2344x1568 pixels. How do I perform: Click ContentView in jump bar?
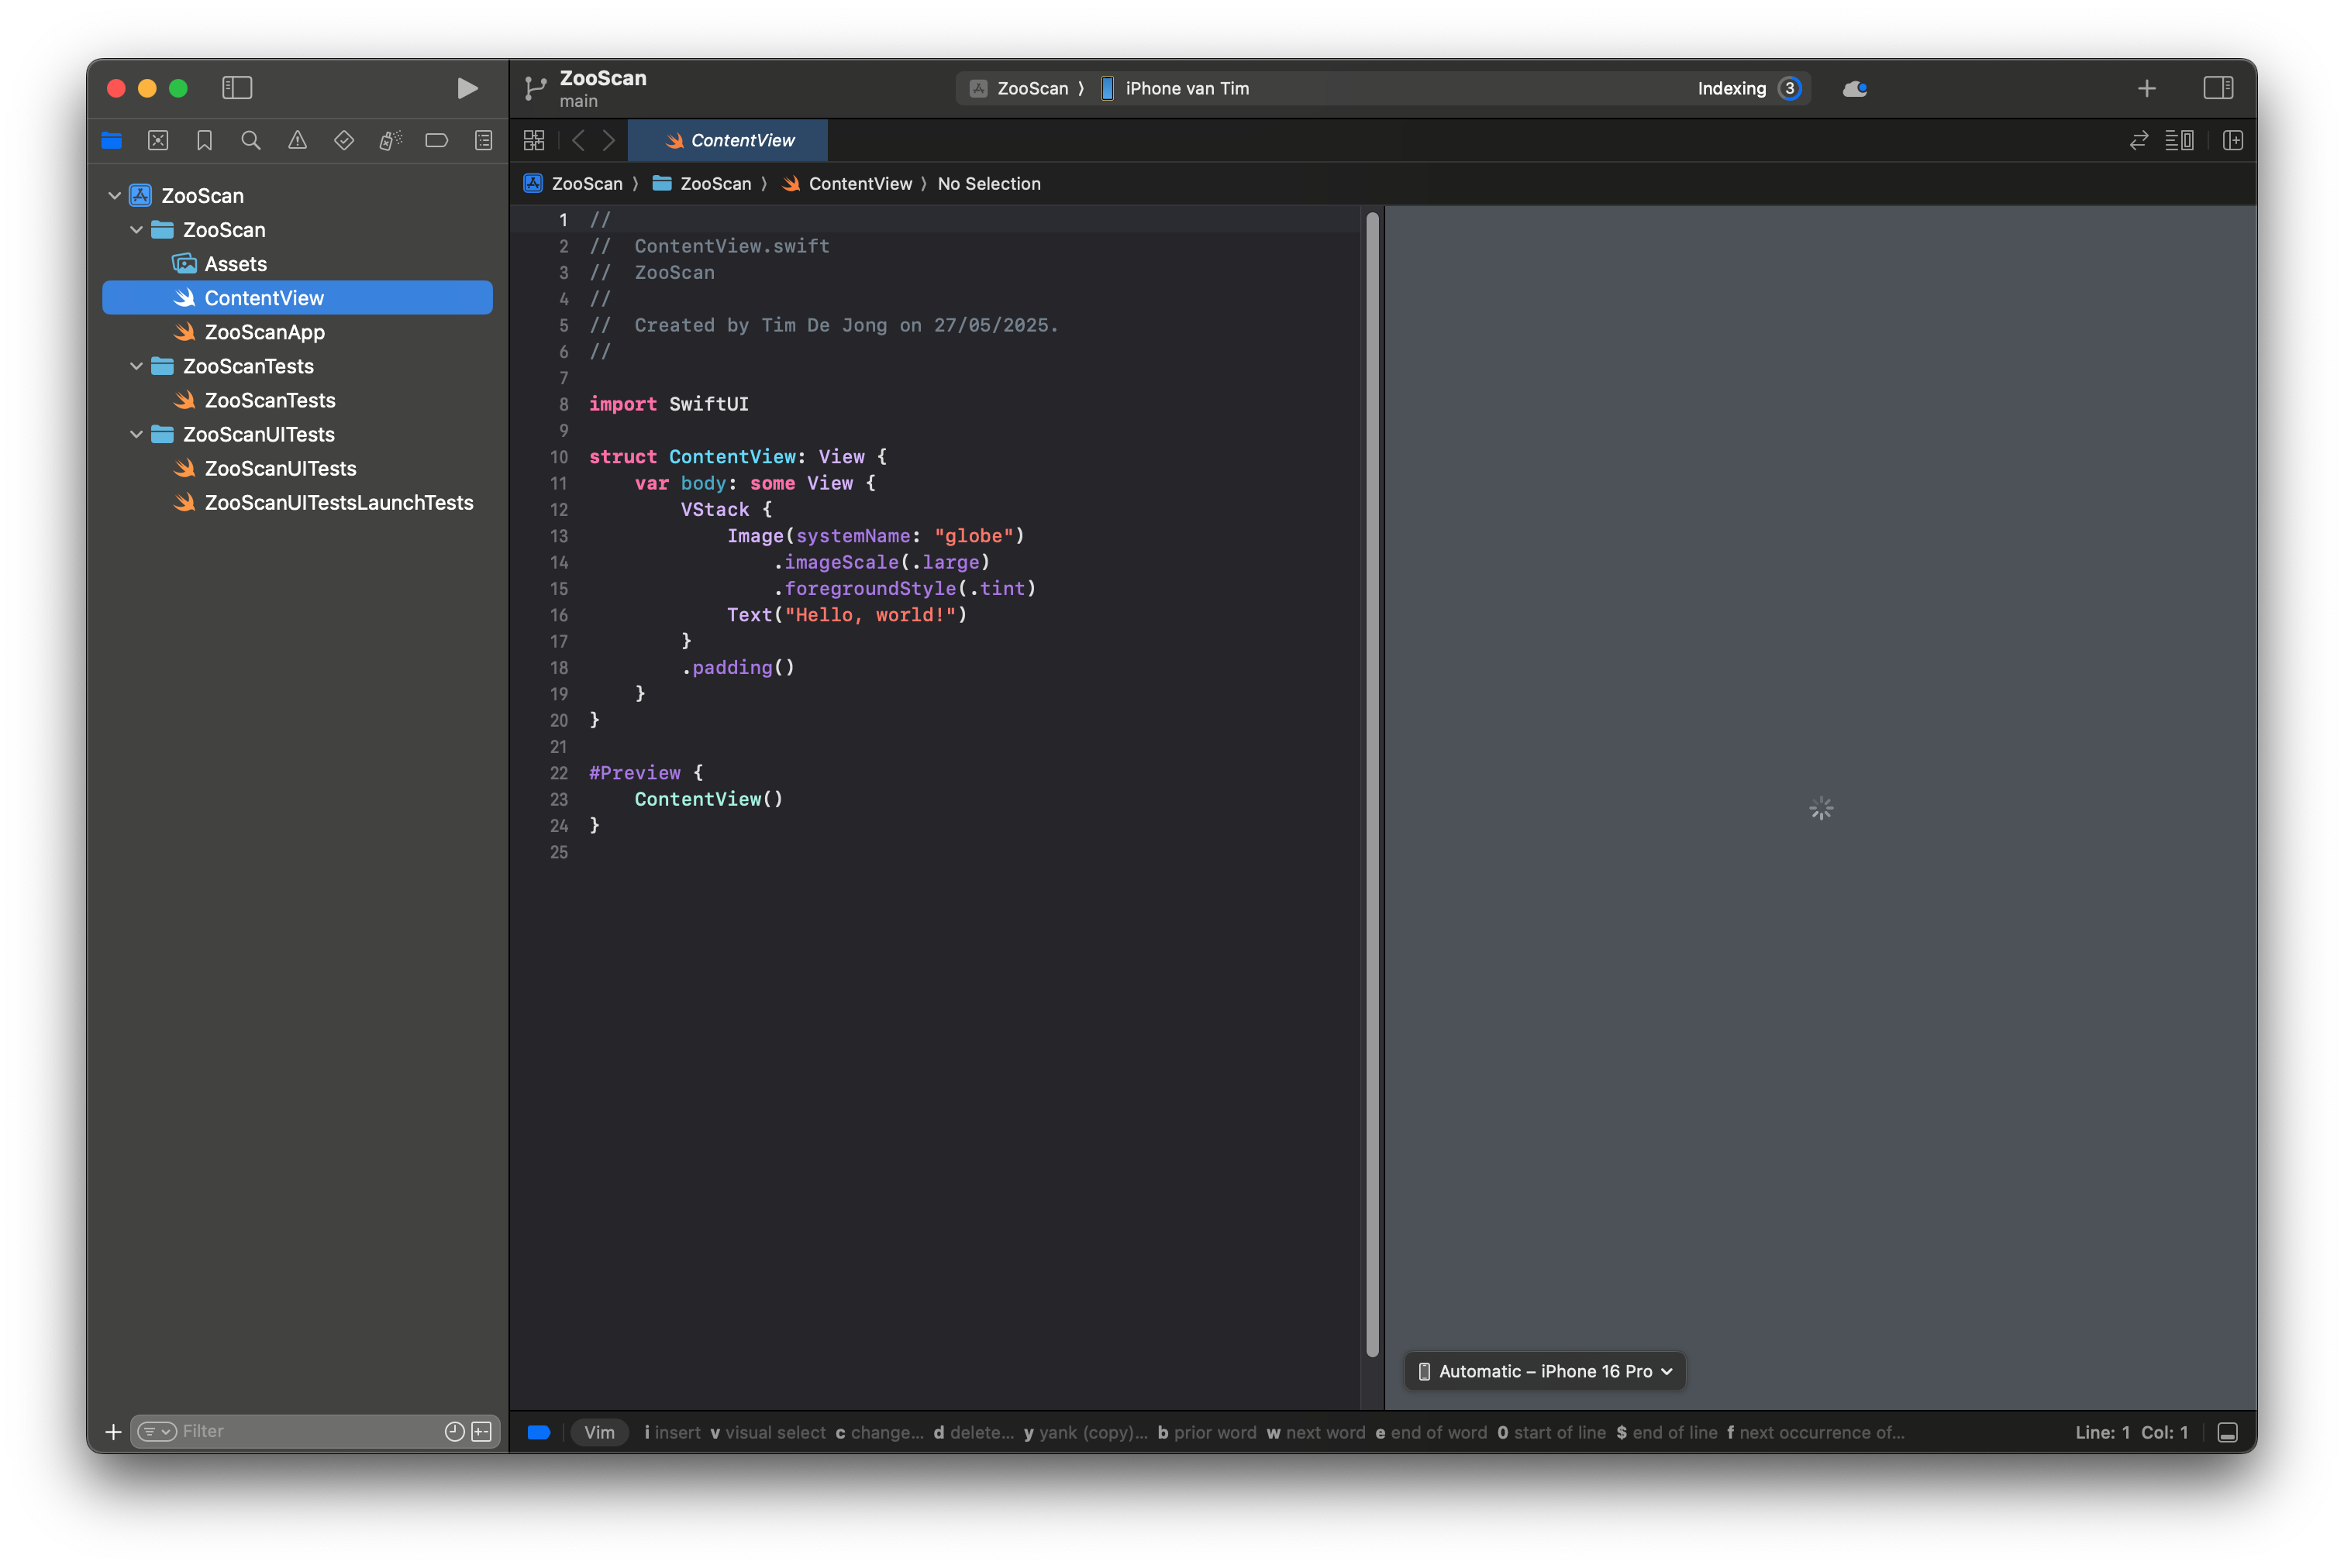click(x=847, y=184)
